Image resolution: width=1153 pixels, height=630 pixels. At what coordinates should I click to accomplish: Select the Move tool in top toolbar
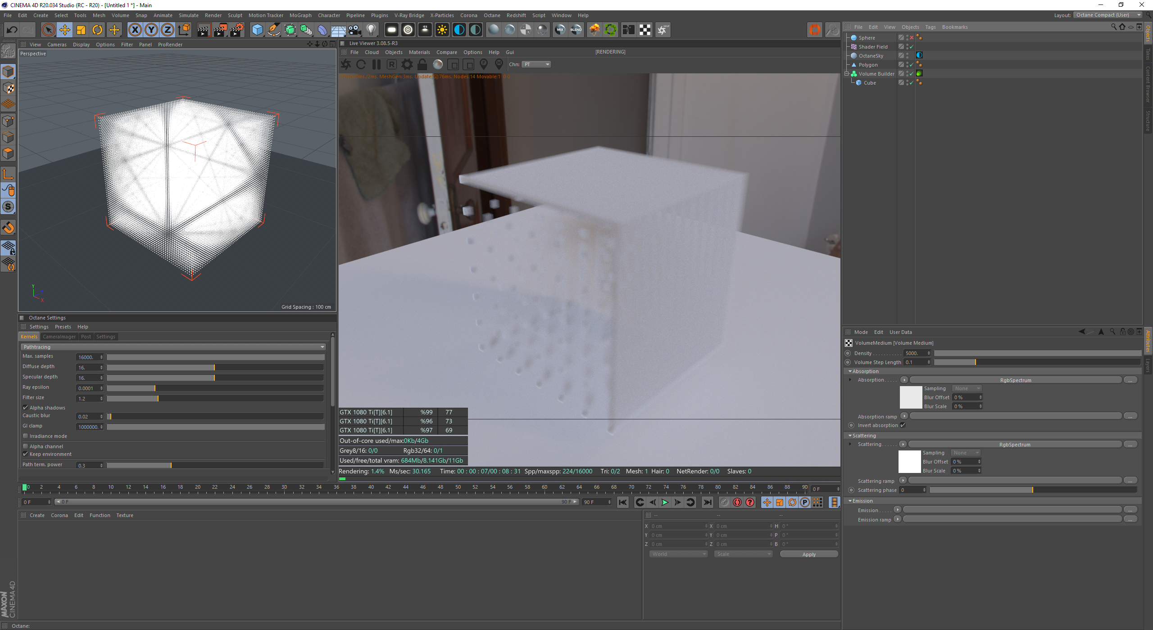(x=65, y=30)
